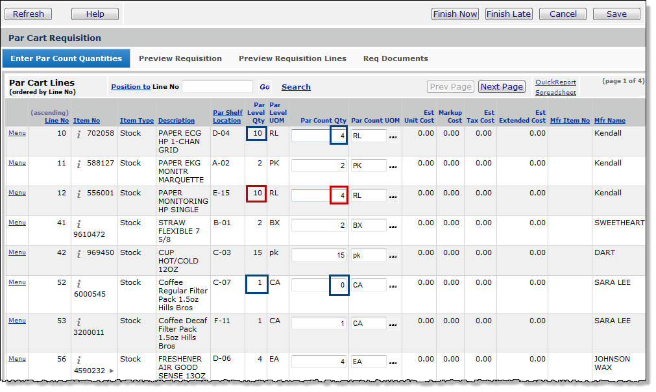Click info icon for item 702058

pyautogui.click(x=79, y=134)
